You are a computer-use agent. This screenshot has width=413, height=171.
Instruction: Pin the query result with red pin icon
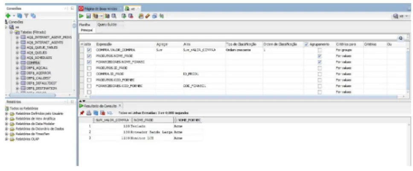click(82, 113)
